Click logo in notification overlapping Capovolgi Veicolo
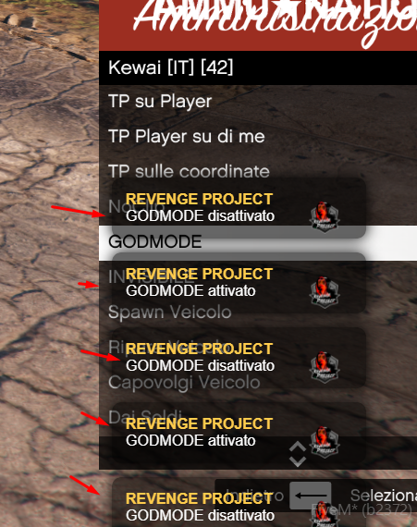Viewport: 417px width, 527px height. [325, 367]
